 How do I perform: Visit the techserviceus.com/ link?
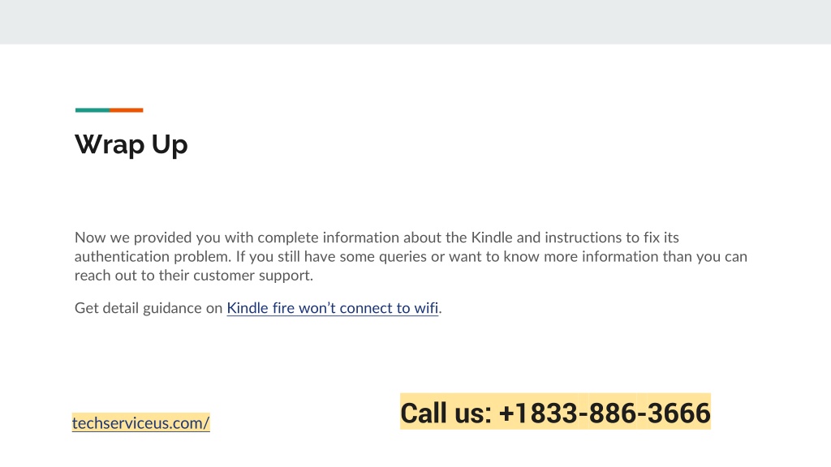(141, 423)
